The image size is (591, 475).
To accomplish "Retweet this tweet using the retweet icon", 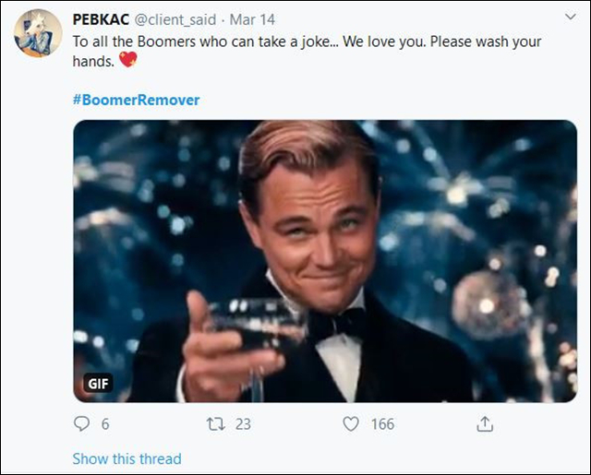I will [215, 423].
